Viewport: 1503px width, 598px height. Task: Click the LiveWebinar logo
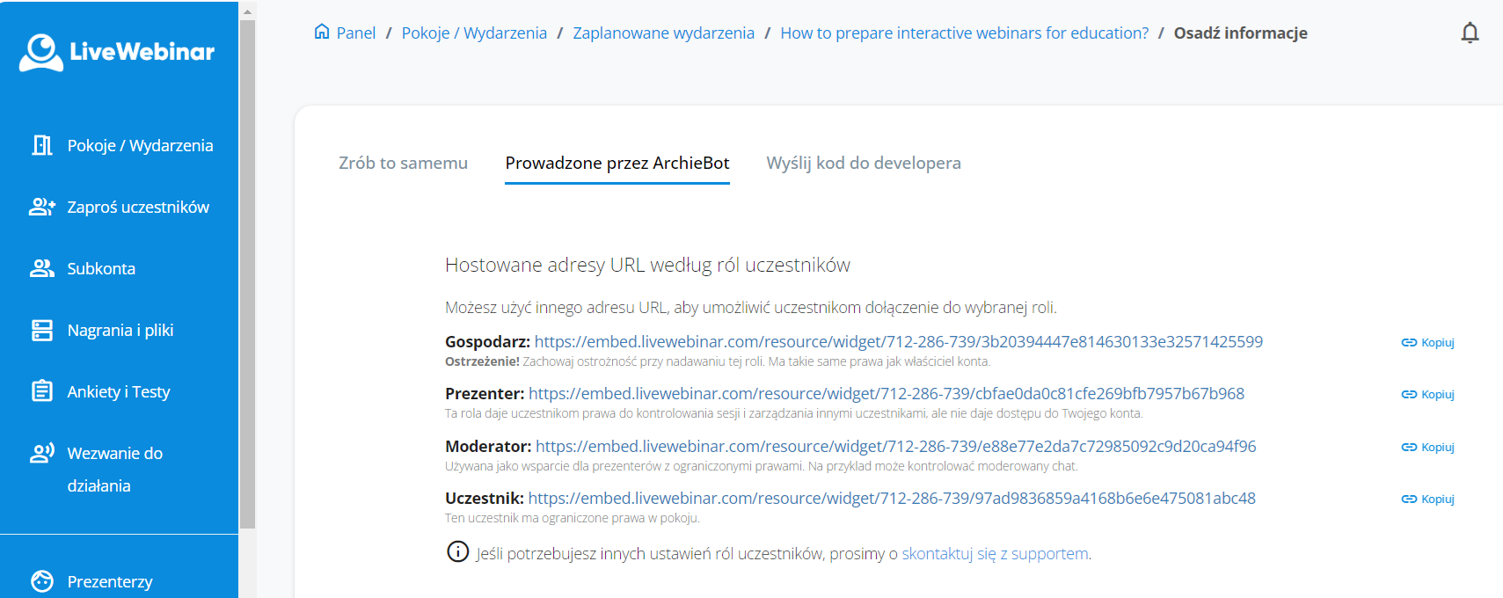117,52
